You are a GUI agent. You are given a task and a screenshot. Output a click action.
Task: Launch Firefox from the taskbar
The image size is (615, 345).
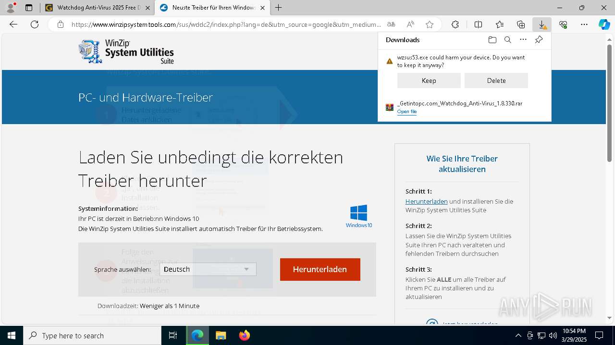[244, 335]
